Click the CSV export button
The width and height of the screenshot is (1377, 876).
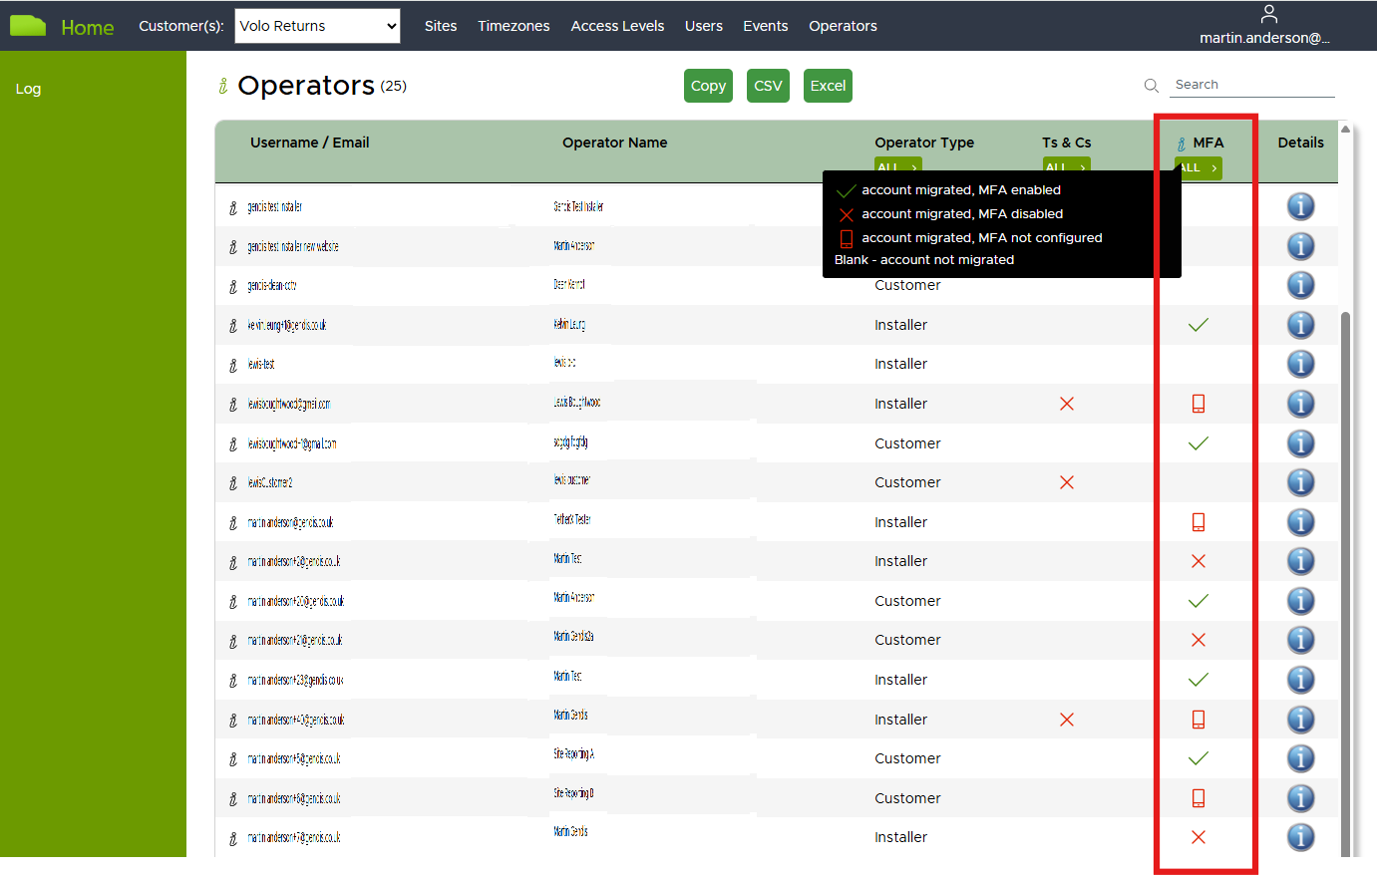[x=768, y=86]
